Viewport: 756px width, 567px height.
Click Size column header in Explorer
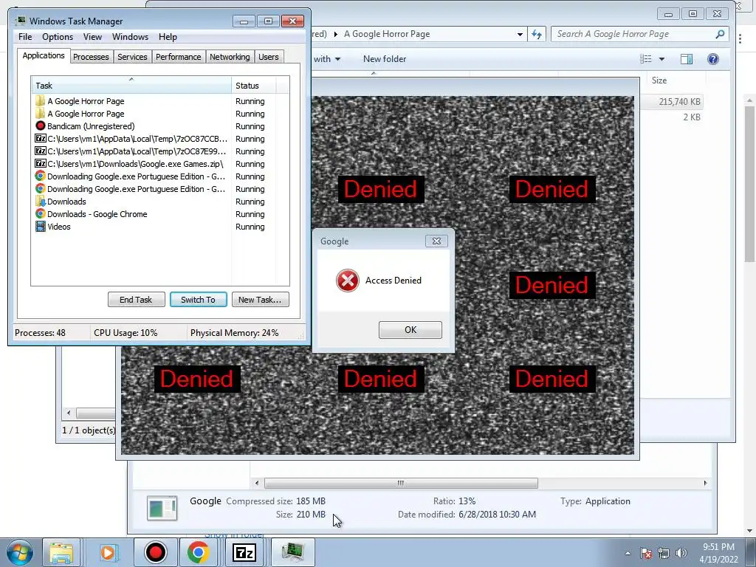(x=676, y=80)
